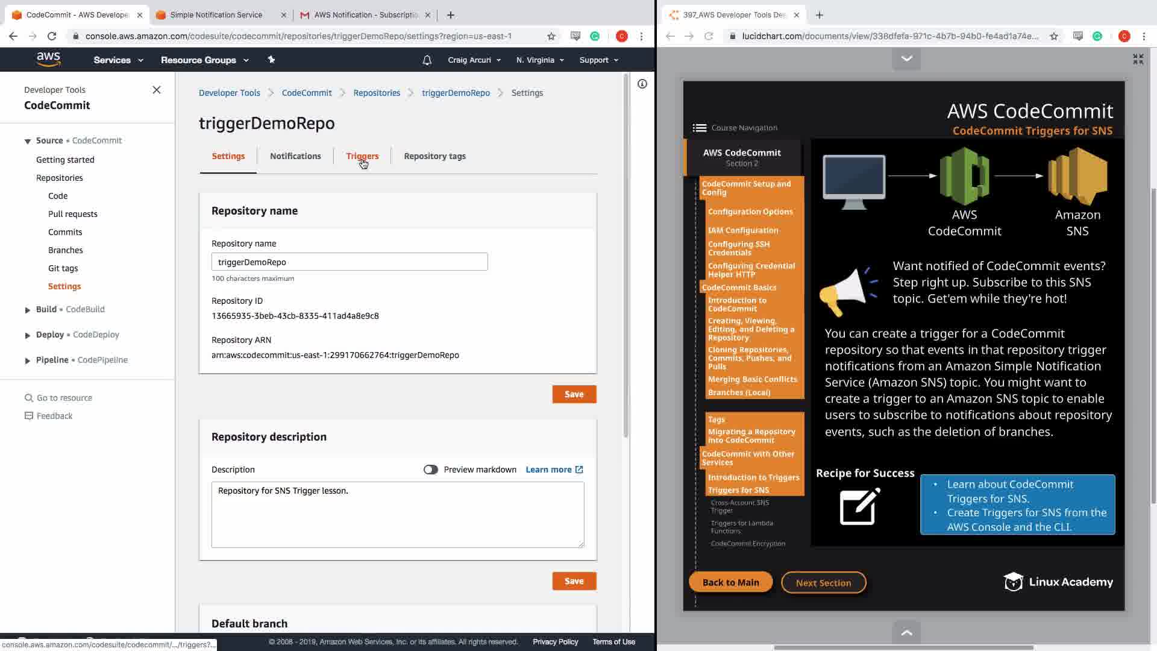Switch to the Repository tags tab

click(x=434, y=156)
